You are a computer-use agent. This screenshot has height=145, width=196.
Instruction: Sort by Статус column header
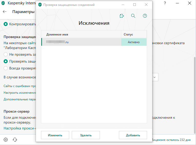point(134,34)
